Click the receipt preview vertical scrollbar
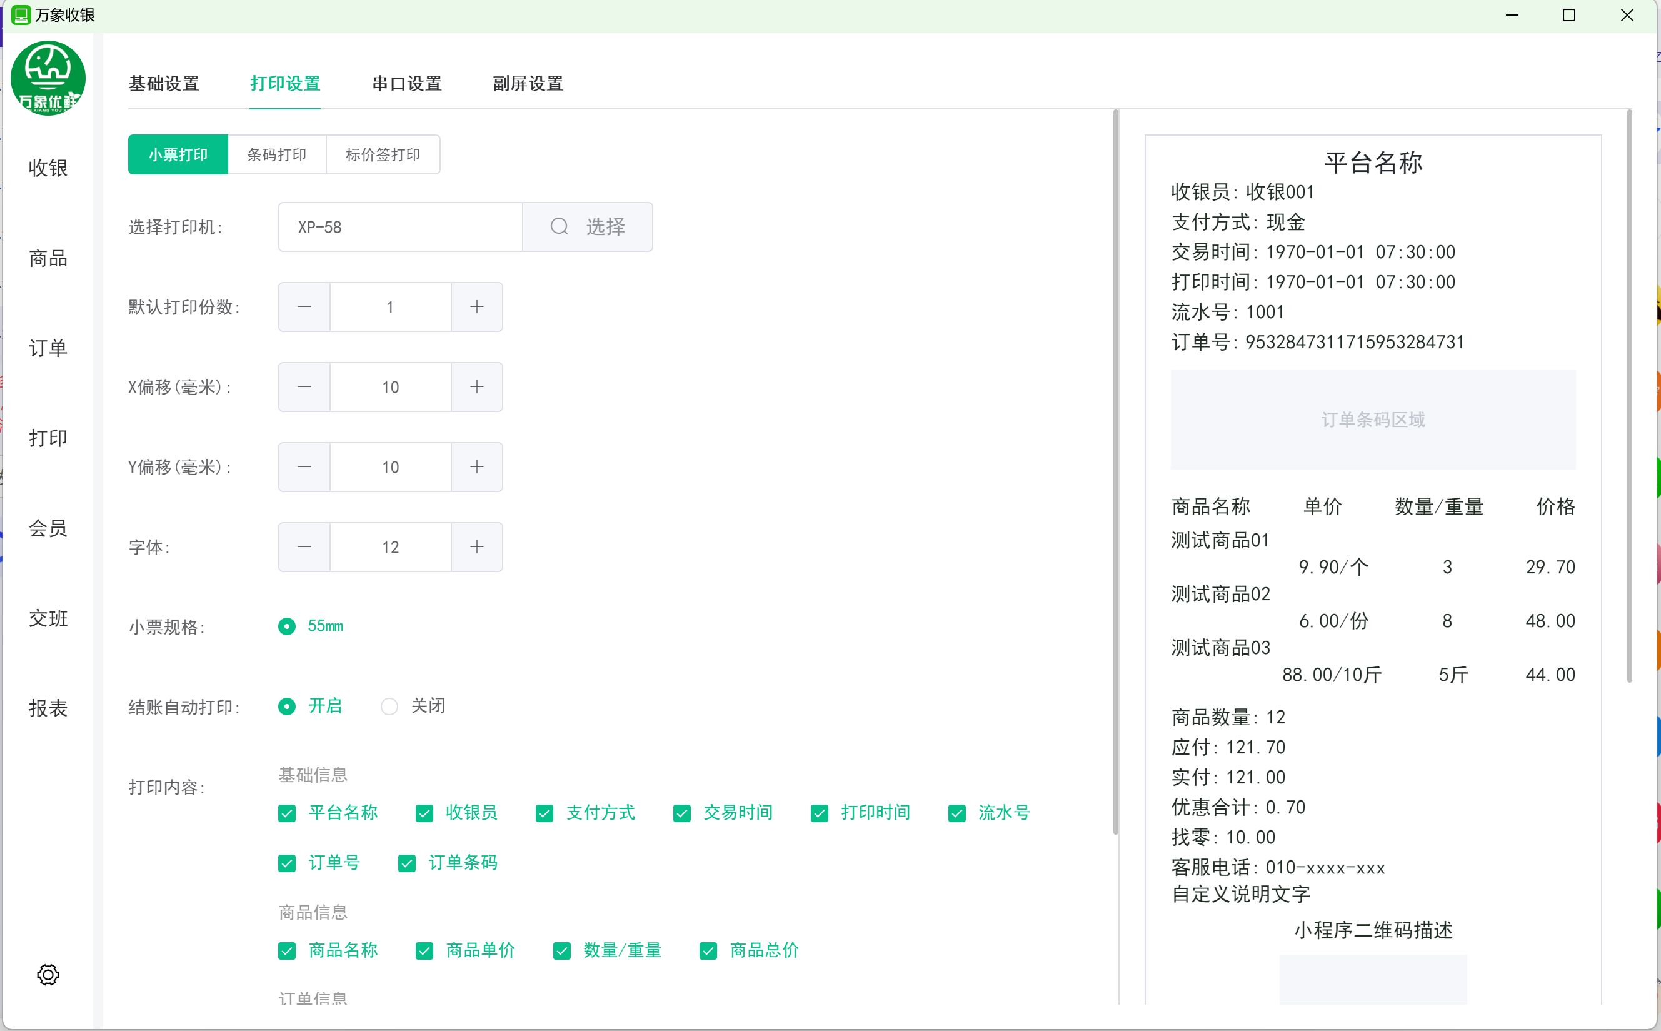This screenshot has width=1661, height=1031. (1629, 396)
